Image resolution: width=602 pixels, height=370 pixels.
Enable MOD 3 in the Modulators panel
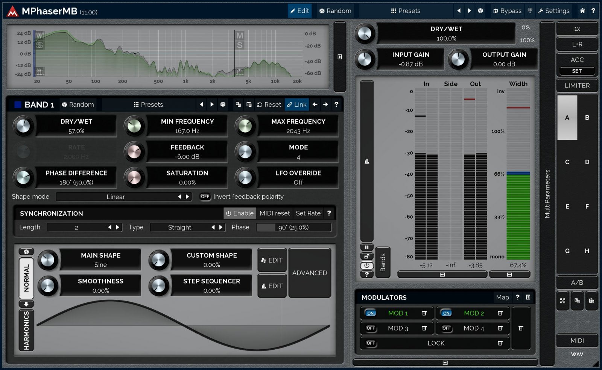(371, 328)
